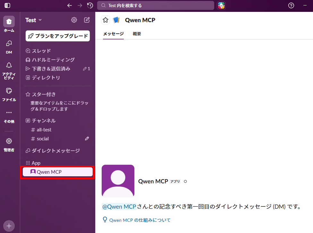This screenshot has height=233, width=313.
Task: Switch to the メッセージ tab
Action: pos(113,34)
